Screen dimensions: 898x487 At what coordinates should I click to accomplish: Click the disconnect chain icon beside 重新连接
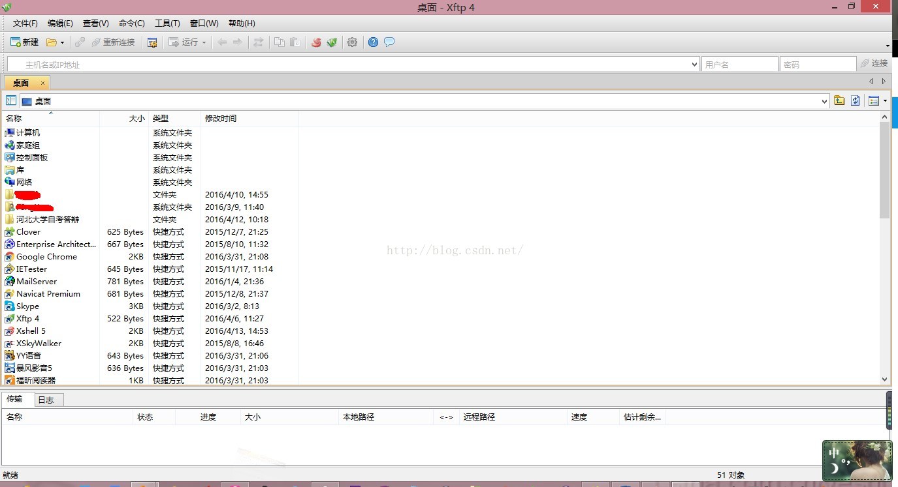(80, 42)
